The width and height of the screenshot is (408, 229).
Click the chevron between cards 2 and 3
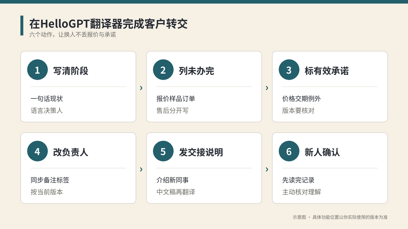click(267, 88)
